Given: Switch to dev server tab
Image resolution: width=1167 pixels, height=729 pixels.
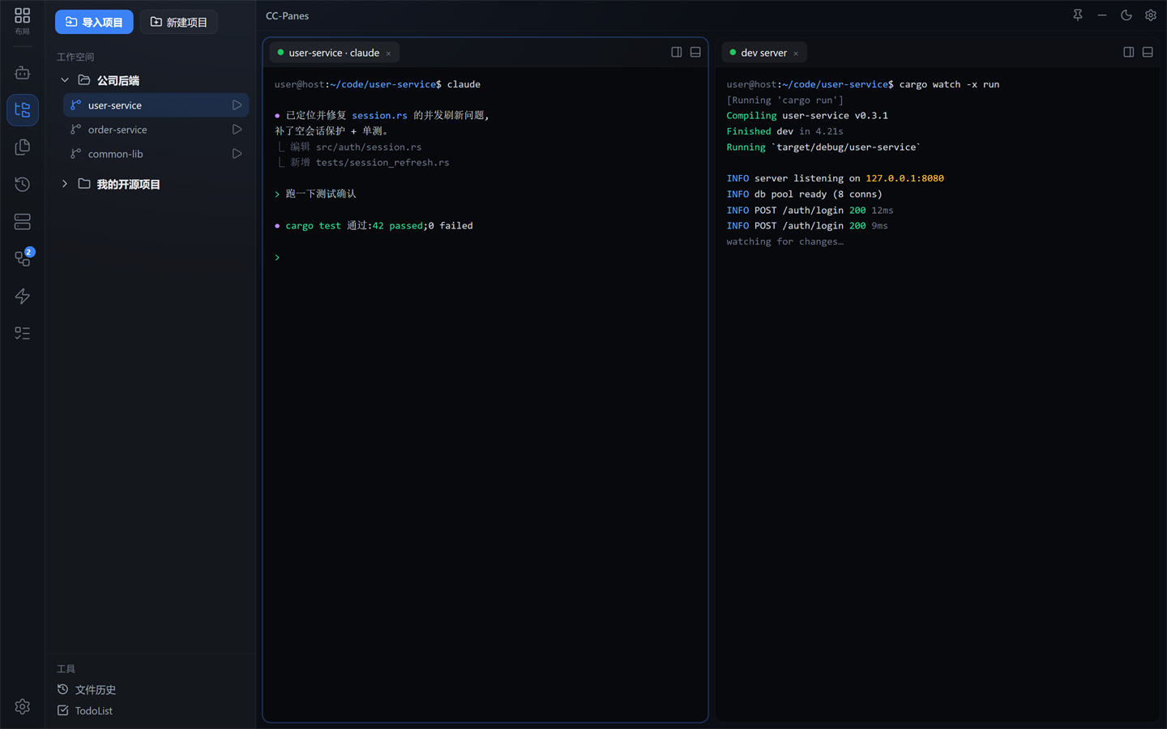Looking at the screenshot, I should click(763, 53).
